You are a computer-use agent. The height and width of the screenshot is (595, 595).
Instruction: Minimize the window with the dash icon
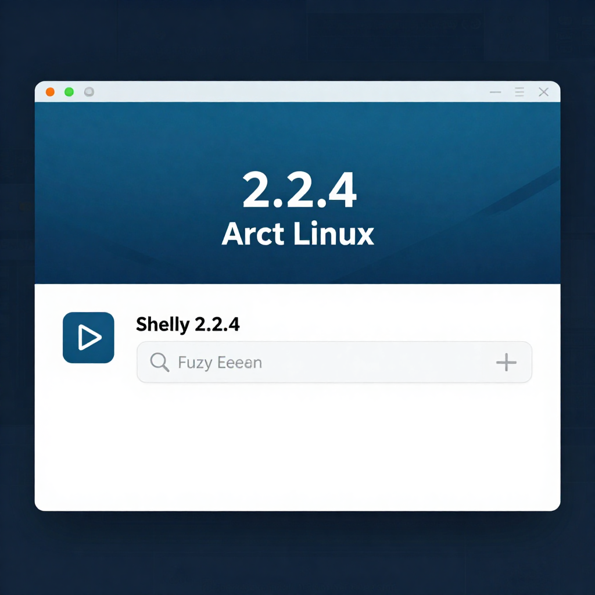[495, 92]
